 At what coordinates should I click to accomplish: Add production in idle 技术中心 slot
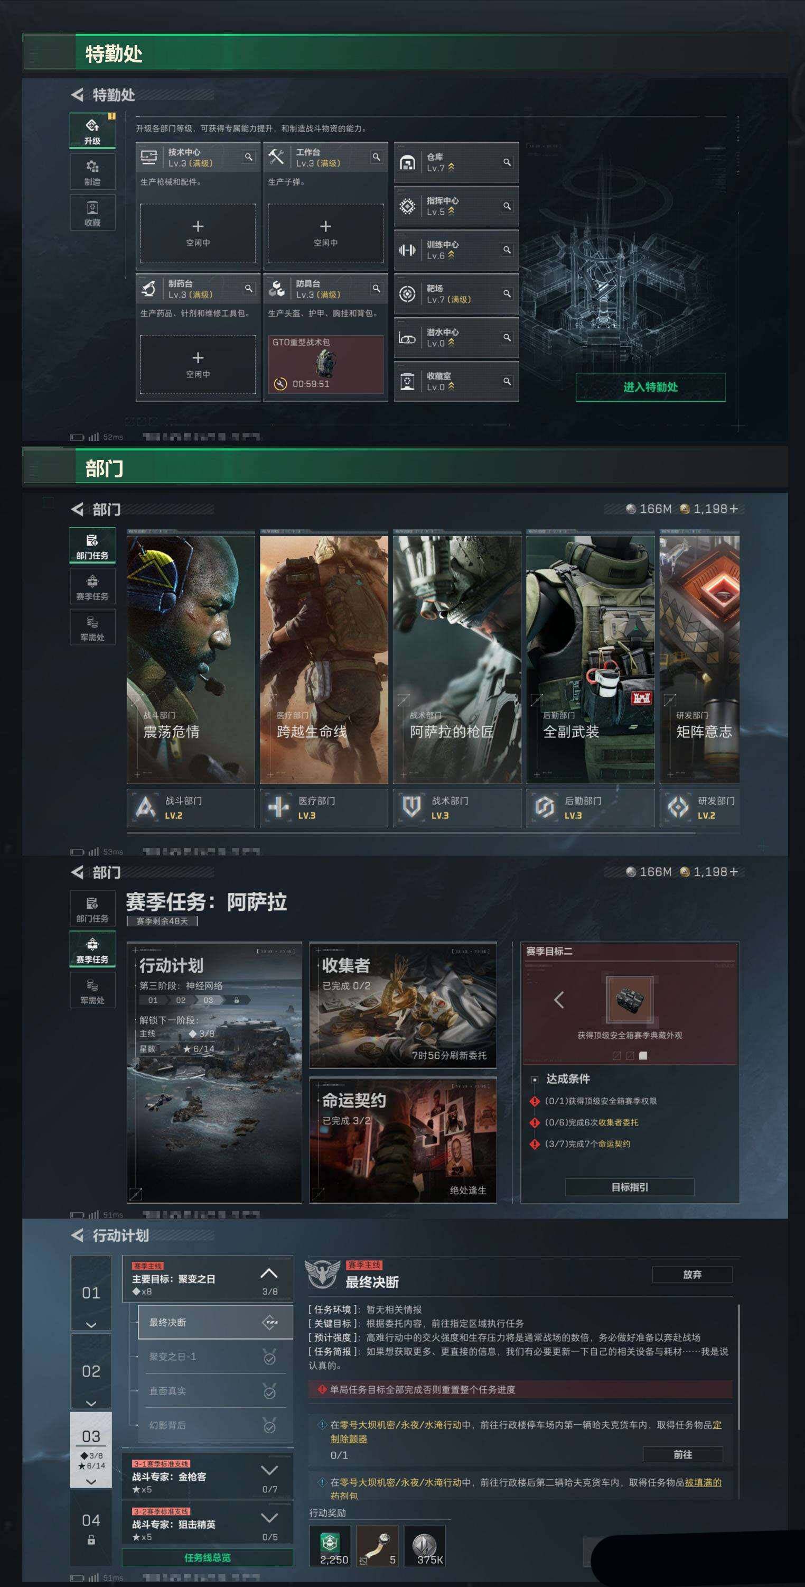point(198,233)
